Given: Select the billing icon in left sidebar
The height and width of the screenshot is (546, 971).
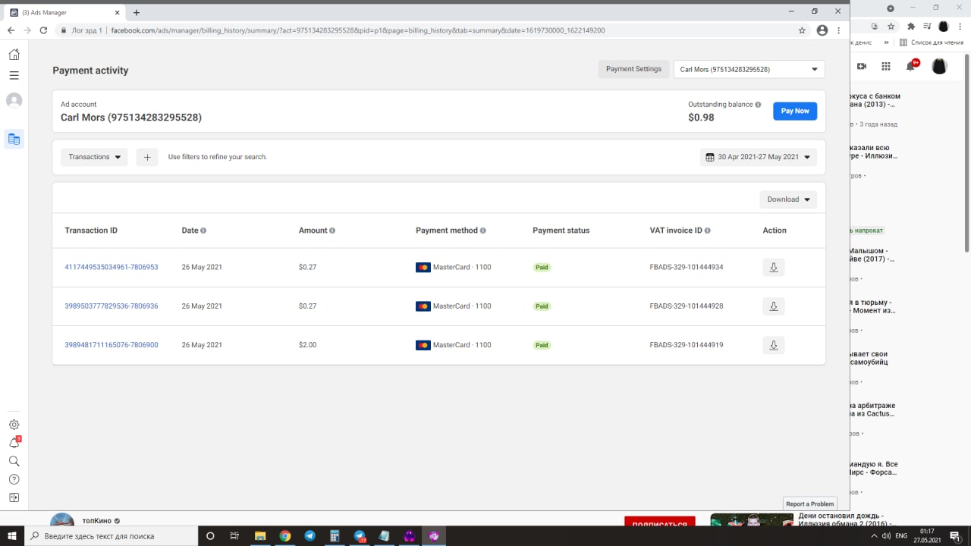Looking at the screenshot, I should (14, 139).
